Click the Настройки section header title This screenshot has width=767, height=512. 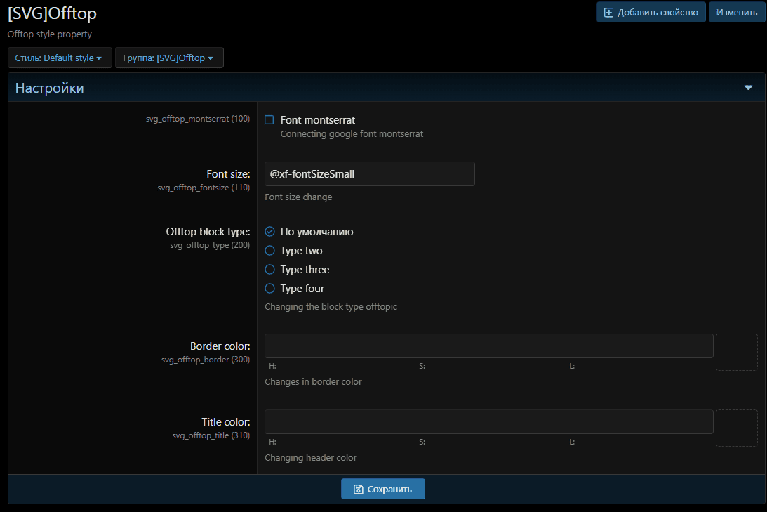[x=50, y=88]
